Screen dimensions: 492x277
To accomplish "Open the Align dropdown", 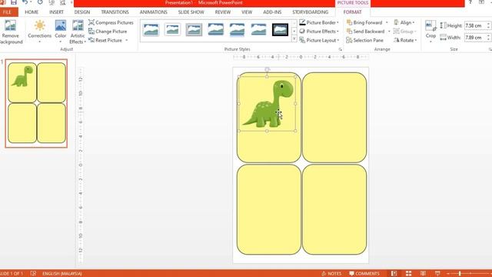I will (x=404, y=22).
